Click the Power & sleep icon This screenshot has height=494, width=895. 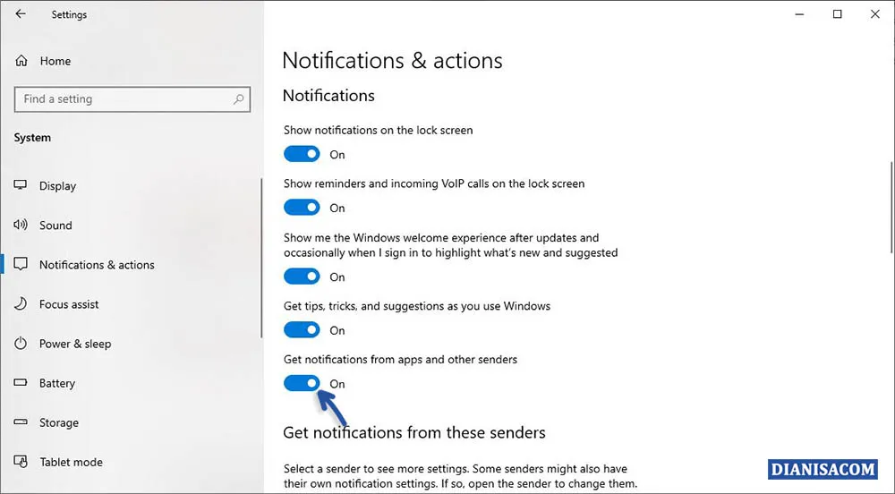21,344
